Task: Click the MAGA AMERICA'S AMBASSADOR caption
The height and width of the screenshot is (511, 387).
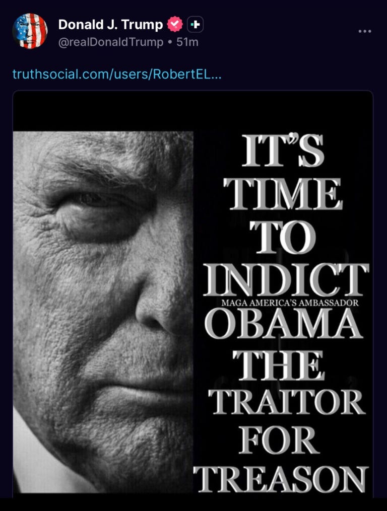Action: pos(290,303)
